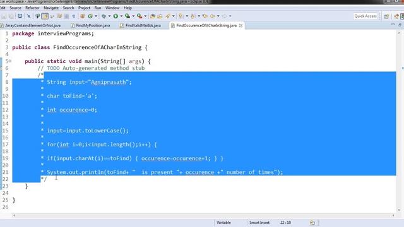The image size is (404, 227).
Task: Click the Debug bug icon
Action: pyautogui.click(x=104, y=16)
